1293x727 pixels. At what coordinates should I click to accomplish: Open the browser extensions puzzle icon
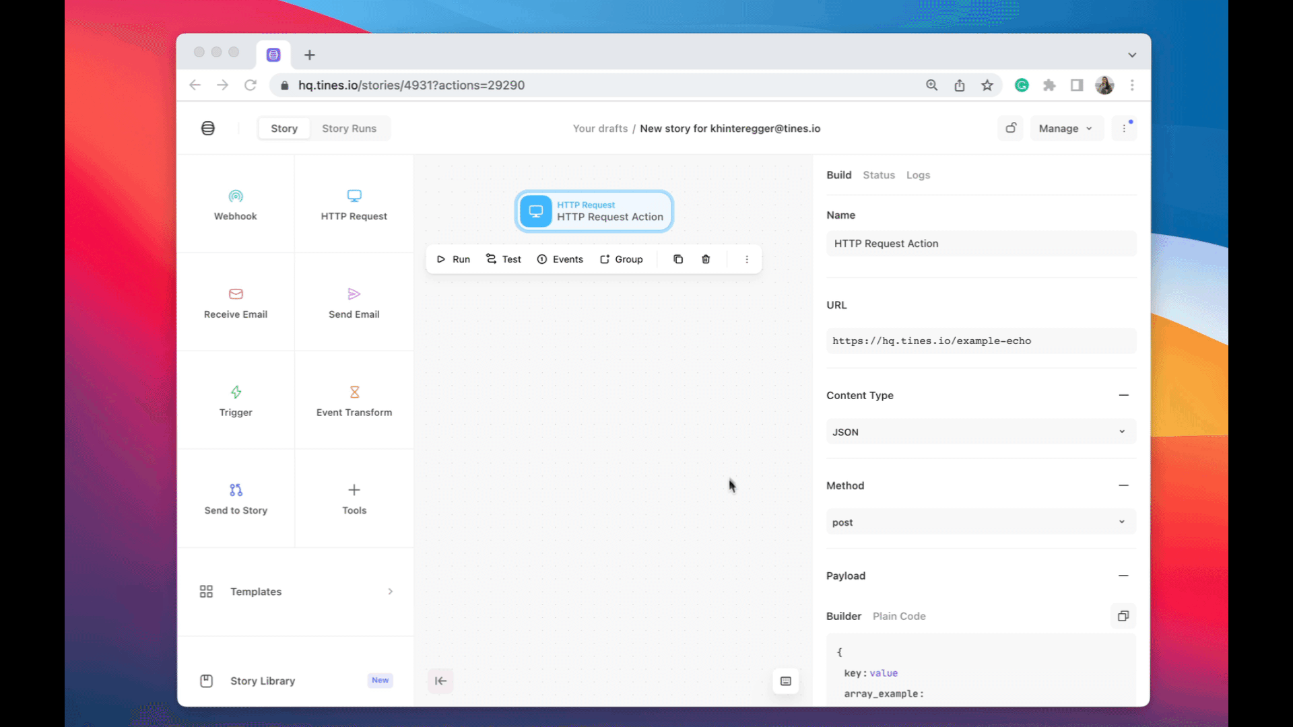[1049, 85]
